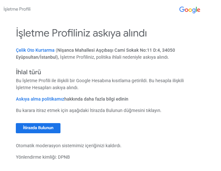Select the İşletme Profiliniz askıya alındı headline
The height and width of the screenshot is (171, 221).
tap(81, 33)
